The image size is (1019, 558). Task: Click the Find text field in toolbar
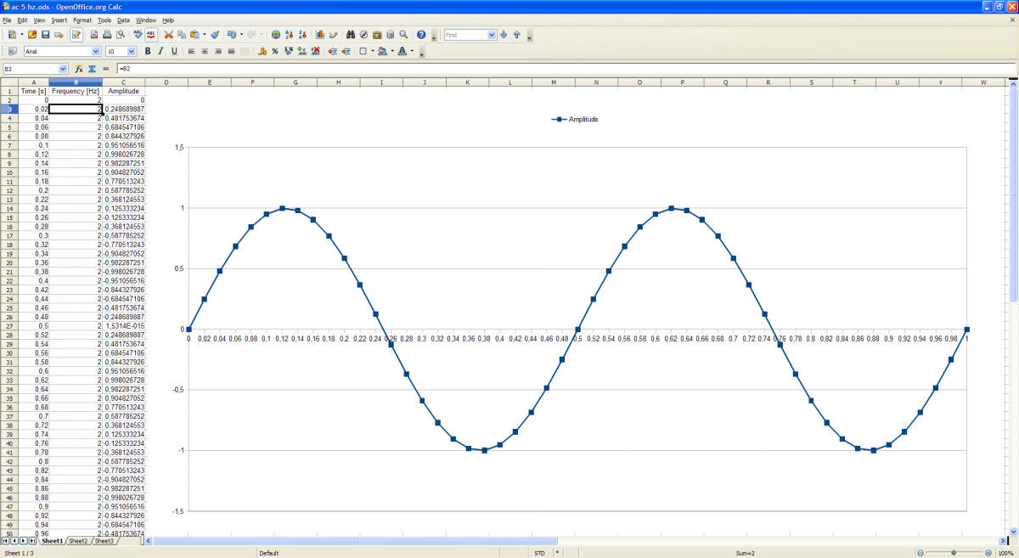pyautogui.click(x=464, y=35)
